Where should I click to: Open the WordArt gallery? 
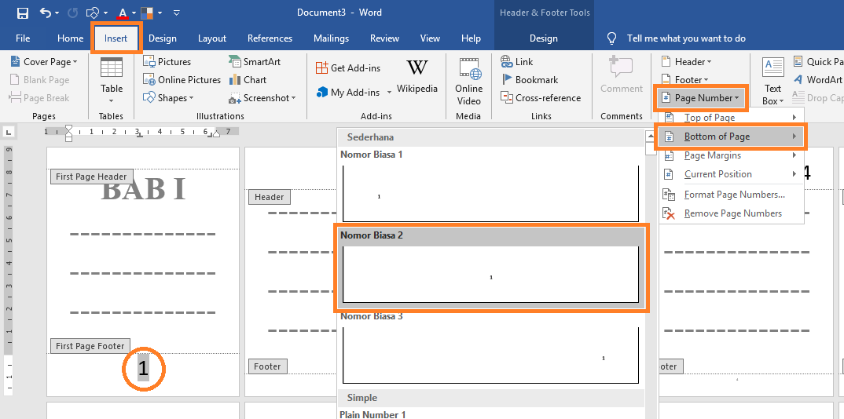[x=817, y=80]
